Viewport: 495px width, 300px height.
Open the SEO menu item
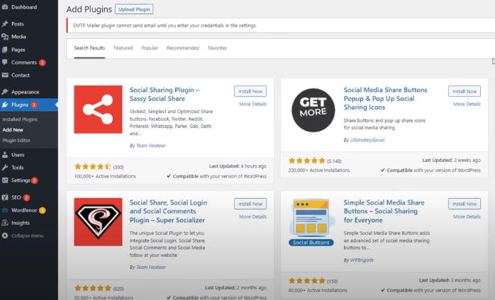tap(16, 197)
